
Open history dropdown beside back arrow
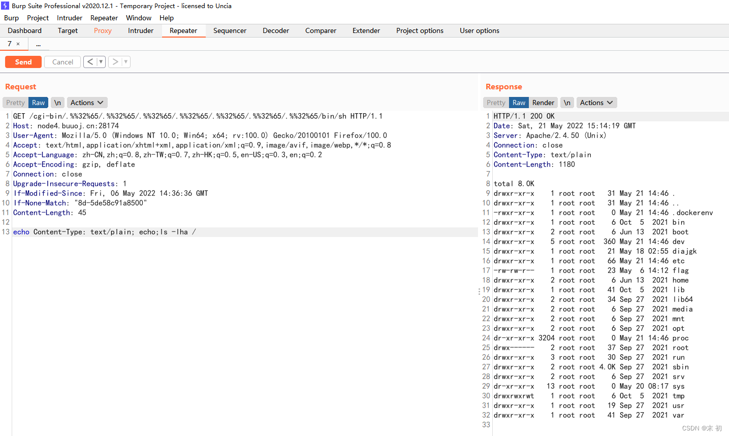coord(101,62)
